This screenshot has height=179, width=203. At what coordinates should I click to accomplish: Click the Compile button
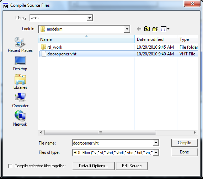point(185,143)
